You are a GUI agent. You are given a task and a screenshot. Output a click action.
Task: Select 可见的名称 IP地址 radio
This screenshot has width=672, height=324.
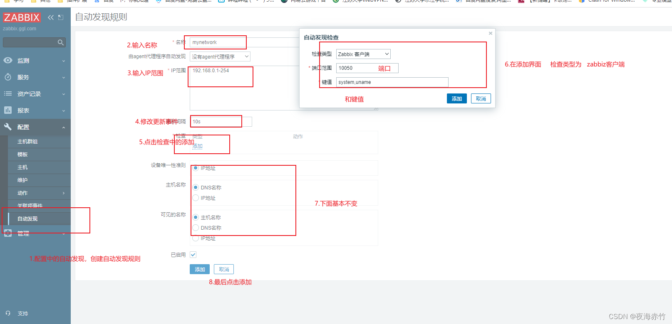[x=196, y=238]
